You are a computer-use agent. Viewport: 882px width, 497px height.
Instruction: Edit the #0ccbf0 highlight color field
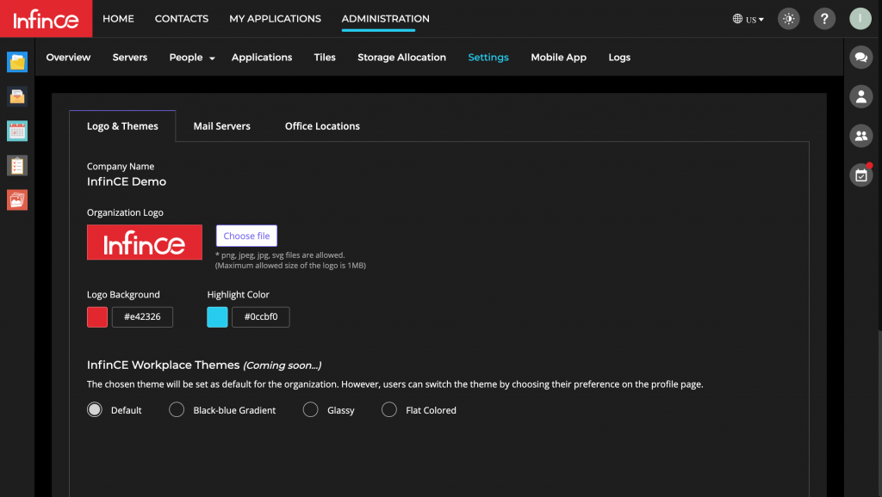point(261,316)
